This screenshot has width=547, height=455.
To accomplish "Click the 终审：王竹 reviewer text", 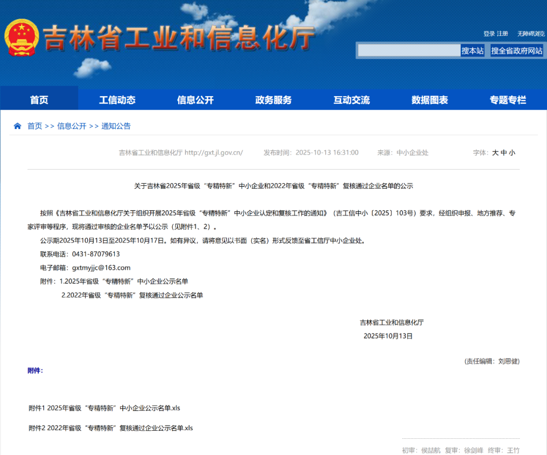I will tap(504, 450).
